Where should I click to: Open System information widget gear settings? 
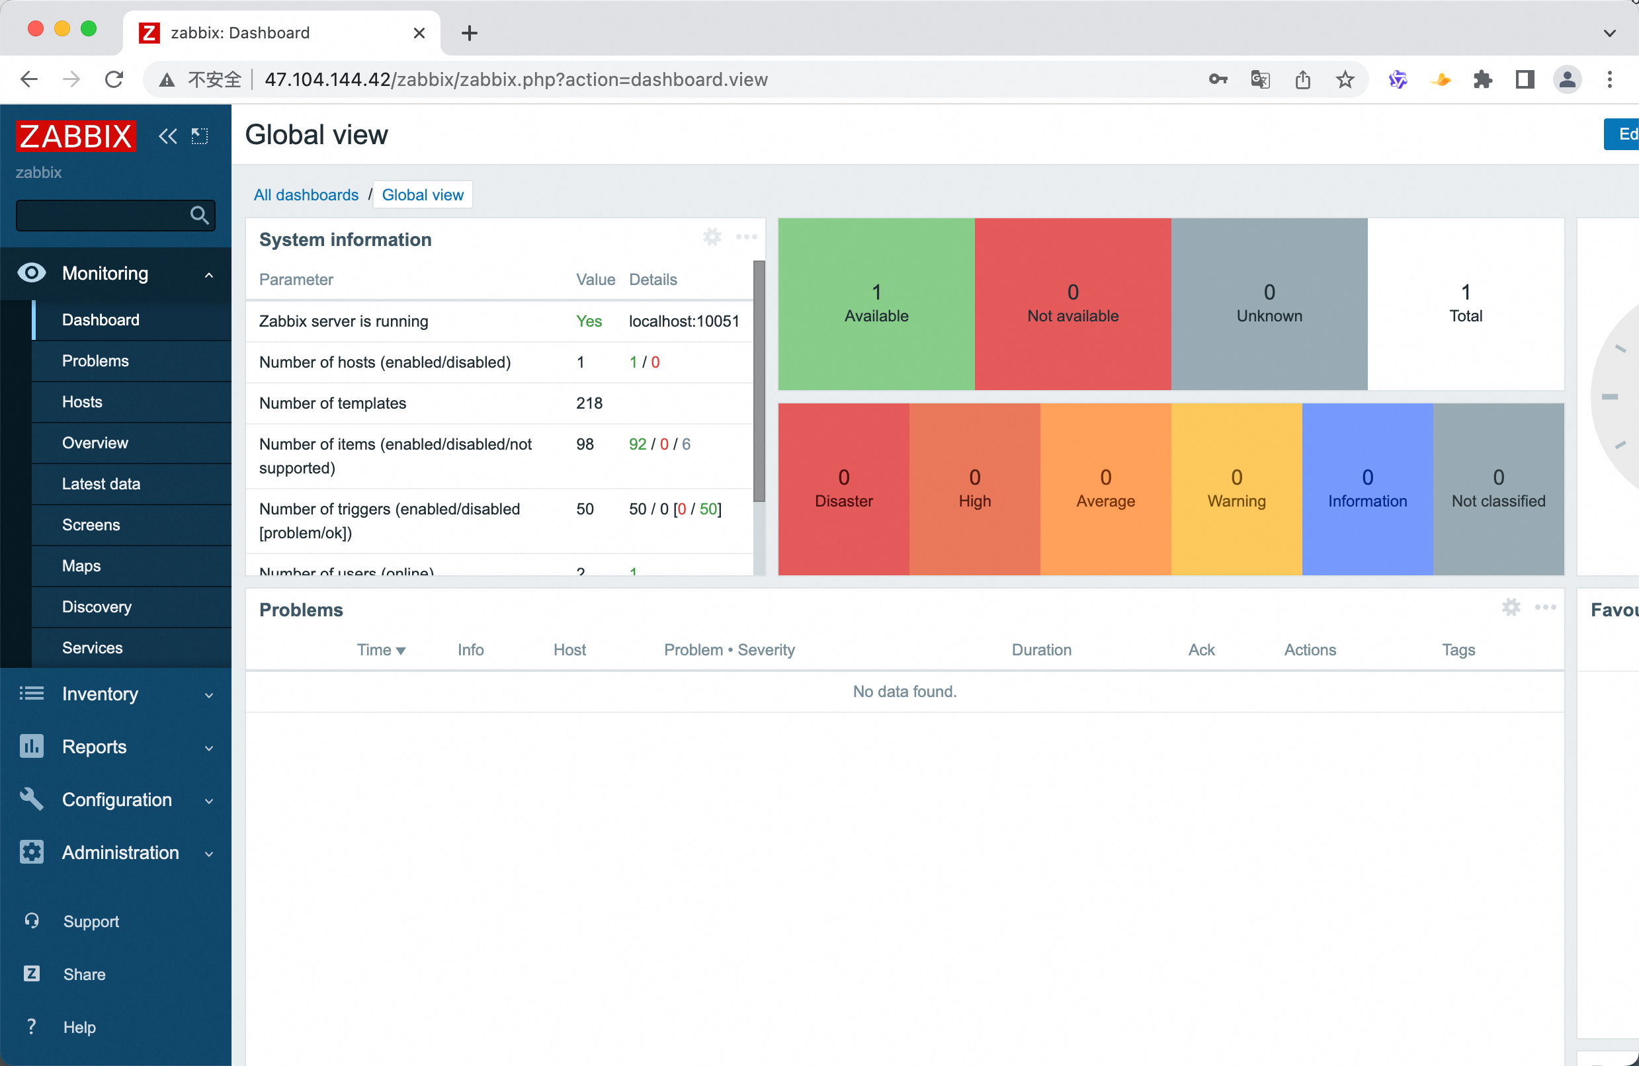point(712,237)
